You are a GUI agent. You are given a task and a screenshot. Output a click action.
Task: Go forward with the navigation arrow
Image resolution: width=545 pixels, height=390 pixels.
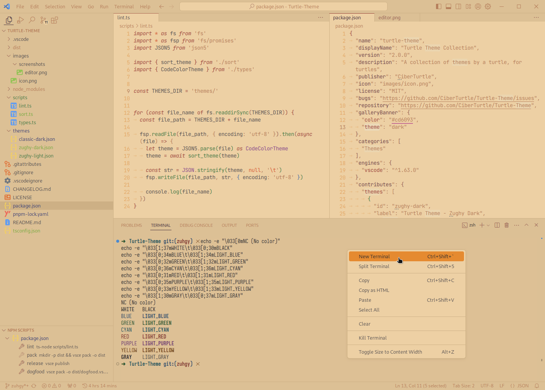[x=171, y=6]
